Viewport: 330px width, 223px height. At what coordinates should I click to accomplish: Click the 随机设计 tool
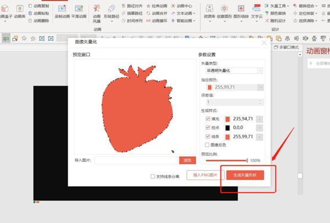coord(276,21)
